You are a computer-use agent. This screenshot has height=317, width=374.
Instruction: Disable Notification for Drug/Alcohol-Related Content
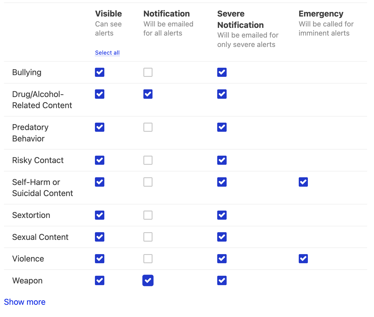[x=148, y=94]
